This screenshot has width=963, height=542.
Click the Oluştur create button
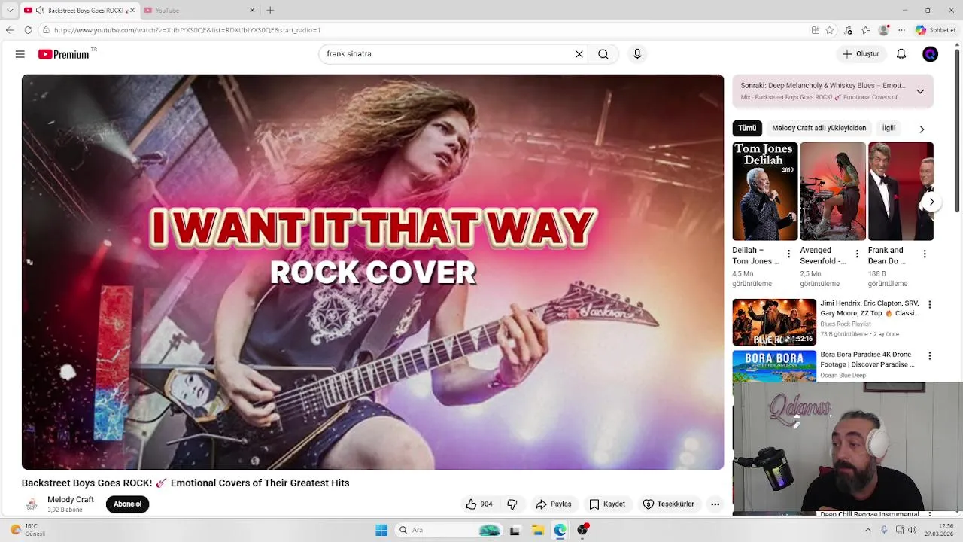coord(861,54)
